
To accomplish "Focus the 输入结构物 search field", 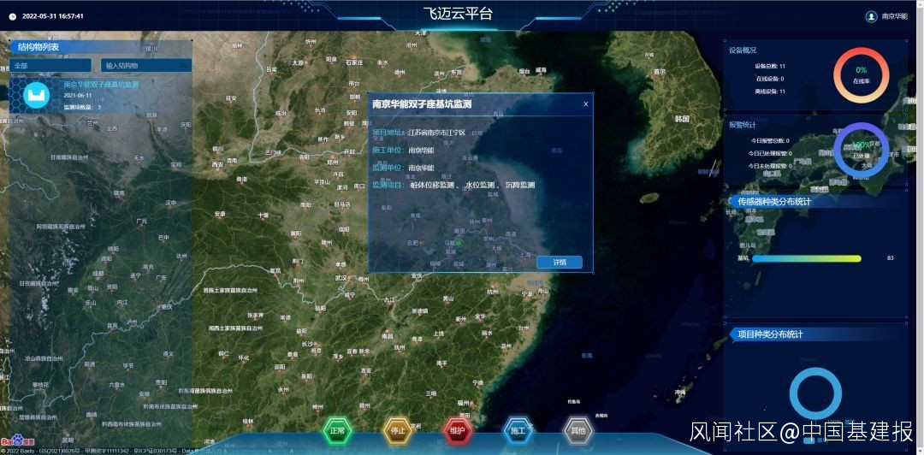I will coord(146,65).
